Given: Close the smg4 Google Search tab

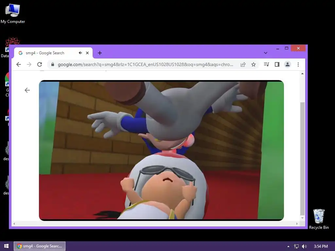Looking at the screenshot, I should click(x=87, y=53).
